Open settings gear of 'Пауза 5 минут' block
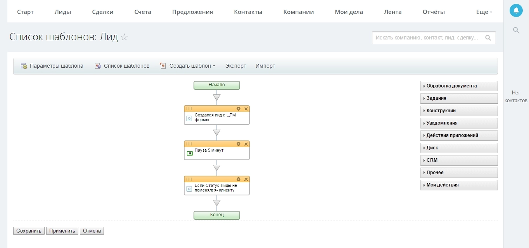The height and width of the screenshot is (248, 529). tap(239, 144)
